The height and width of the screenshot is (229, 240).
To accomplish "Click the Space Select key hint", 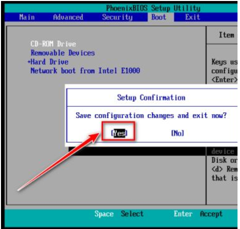I will tap(119, 214).
